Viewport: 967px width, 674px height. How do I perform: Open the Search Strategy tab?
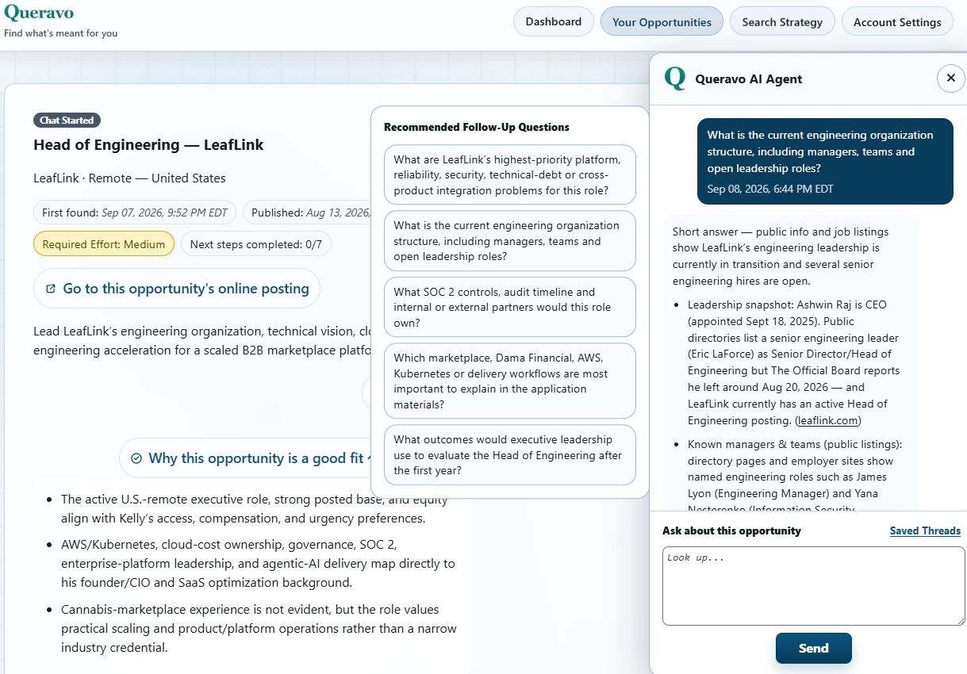click(782, 21)
